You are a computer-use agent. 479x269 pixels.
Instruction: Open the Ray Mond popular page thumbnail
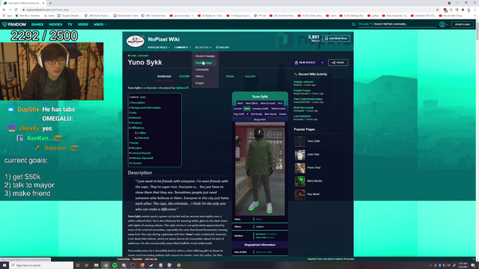click(x=299, y=194)
